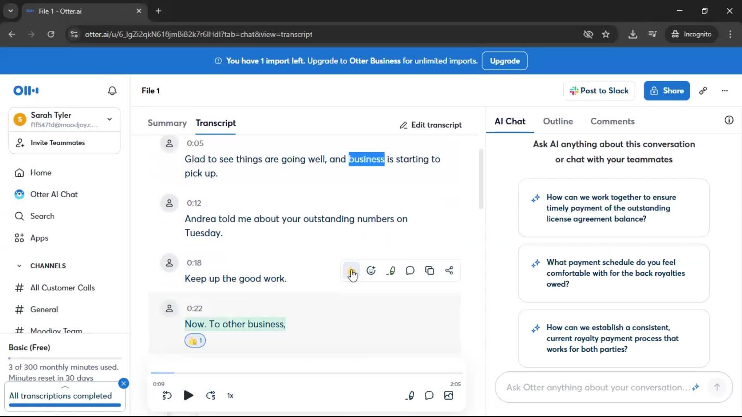
Task: Open Apps in the sidebar
Action: [x=31, y=238]
